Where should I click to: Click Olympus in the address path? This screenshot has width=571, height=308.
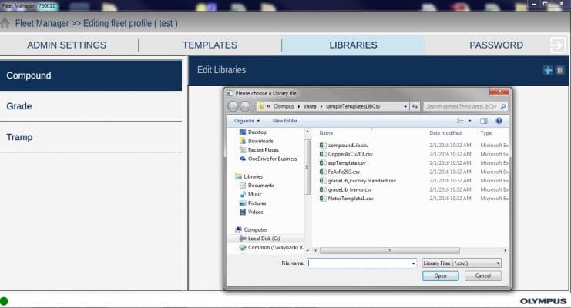284,107
